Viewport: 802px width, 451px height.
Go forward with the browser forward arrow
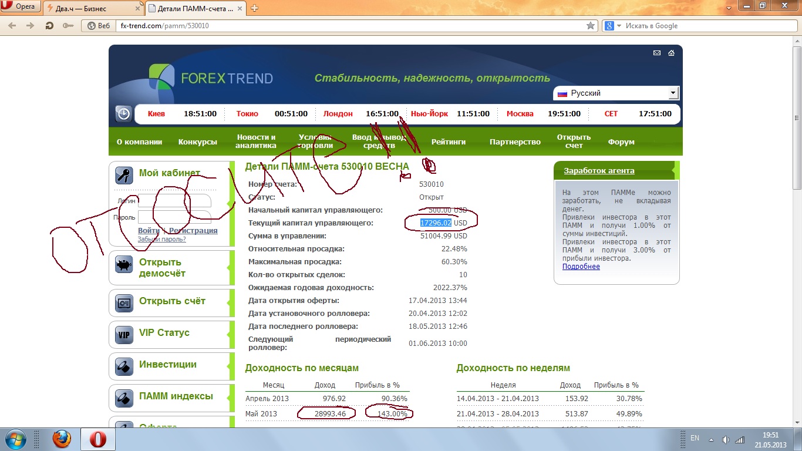(31, 26)
